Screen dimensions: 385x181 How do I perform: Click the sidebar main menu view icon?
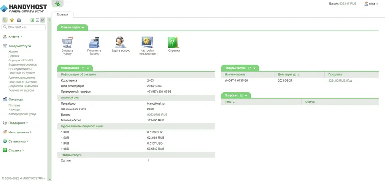(x=5, y=20)
